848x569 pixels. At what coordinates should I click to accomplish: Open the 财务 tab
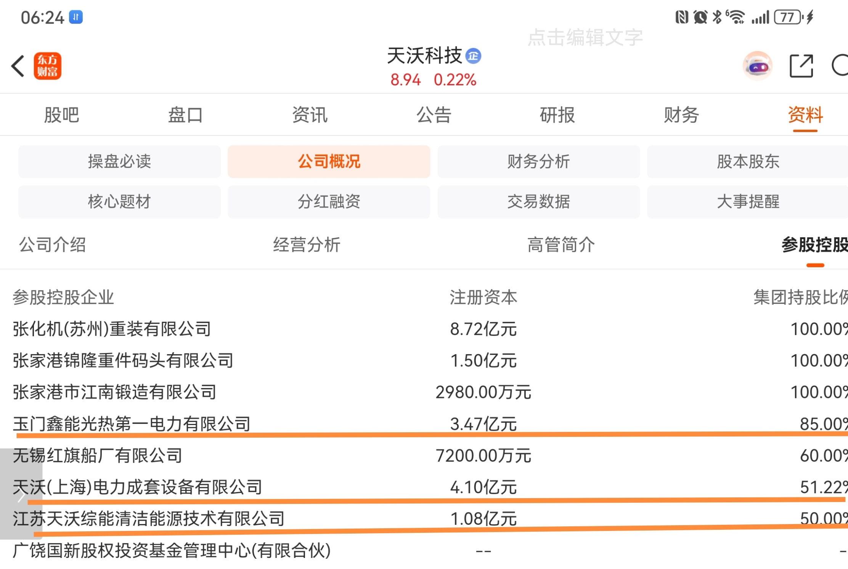681,115
